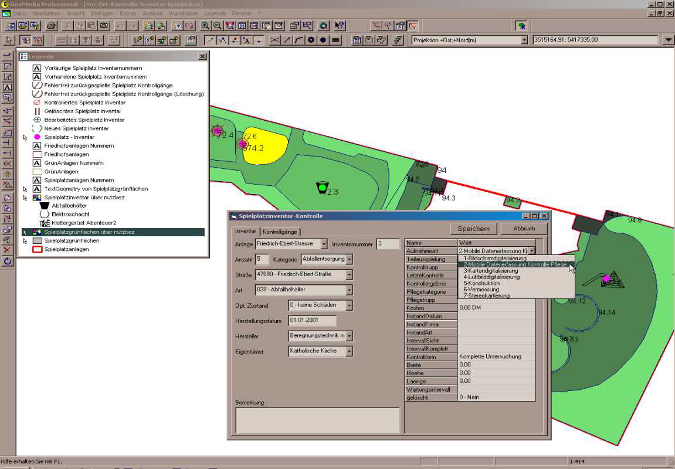Viewport: 675px width, 469px height.
Task: Open the Kategorie dropdown
Action: 350,259
